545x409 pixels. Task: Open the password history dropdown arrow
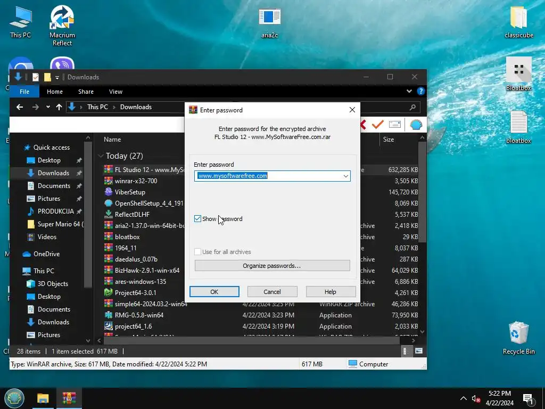[346, 176]
